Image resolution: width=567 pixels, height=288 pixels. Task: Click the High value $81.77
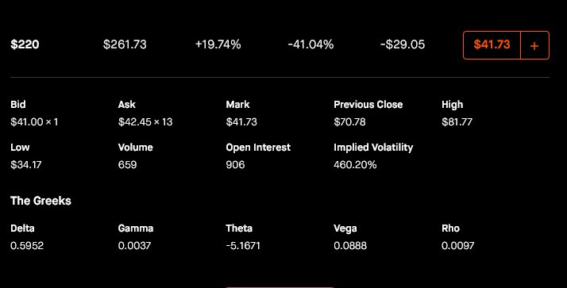pyautogui.click(x=457, y=121)
